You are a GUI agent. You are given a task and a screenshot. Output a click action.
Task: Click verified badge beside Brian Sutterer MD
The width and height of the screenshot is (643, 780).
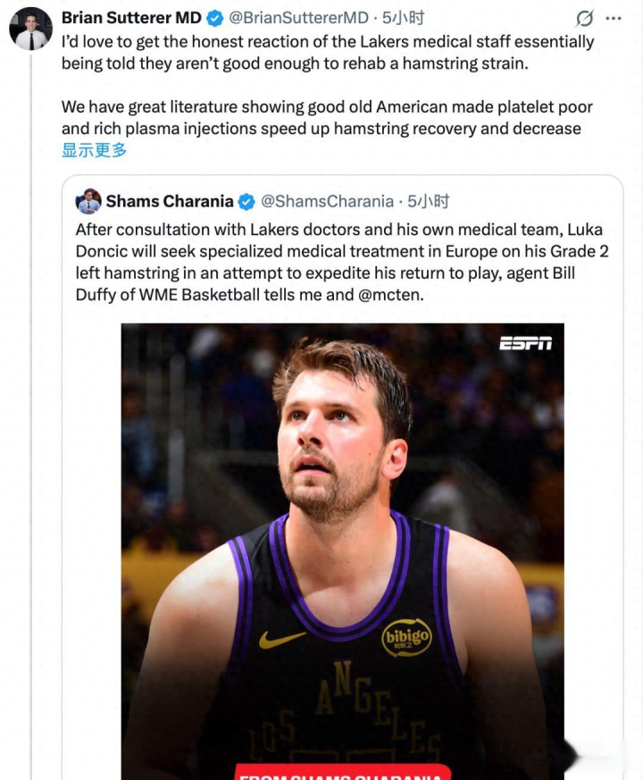215,18
